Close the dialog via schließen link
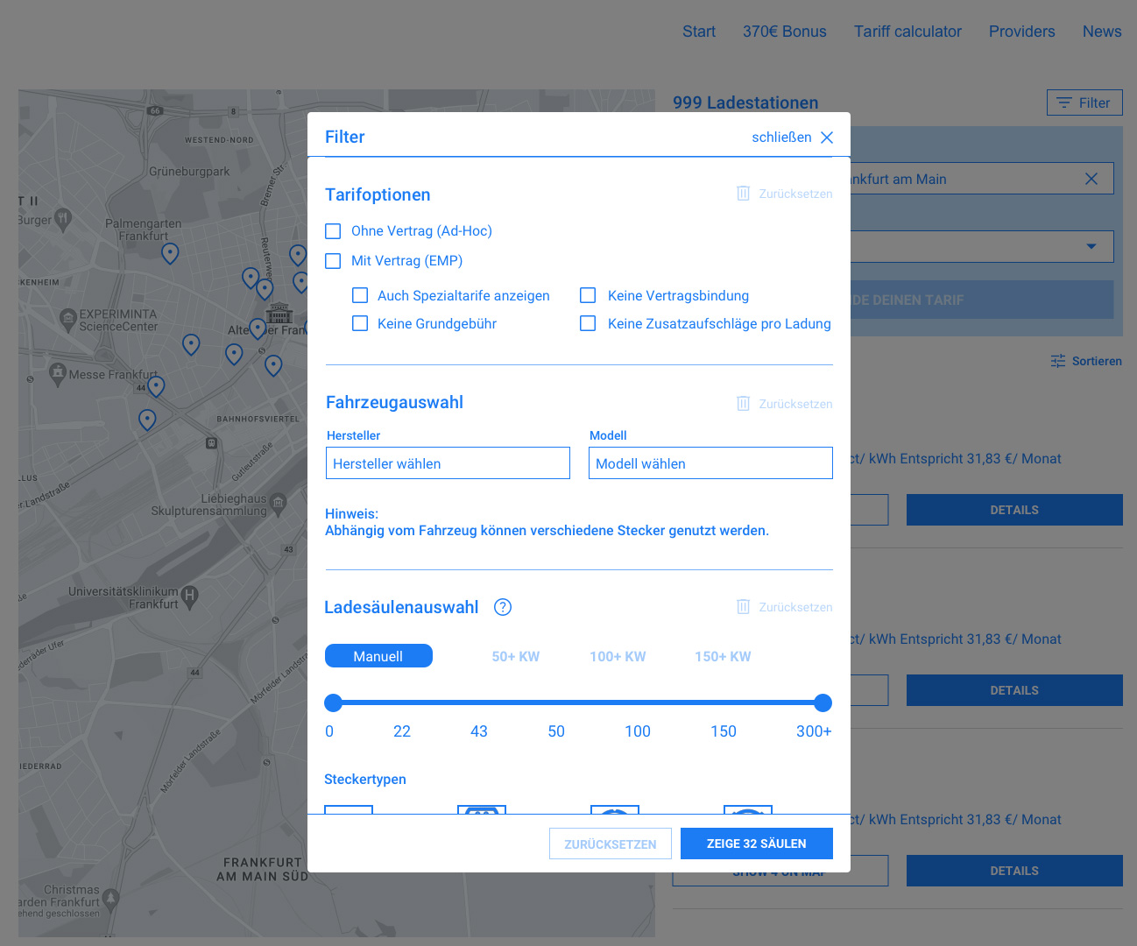This screenshot has width=1137, height=946. click(782, 137)
